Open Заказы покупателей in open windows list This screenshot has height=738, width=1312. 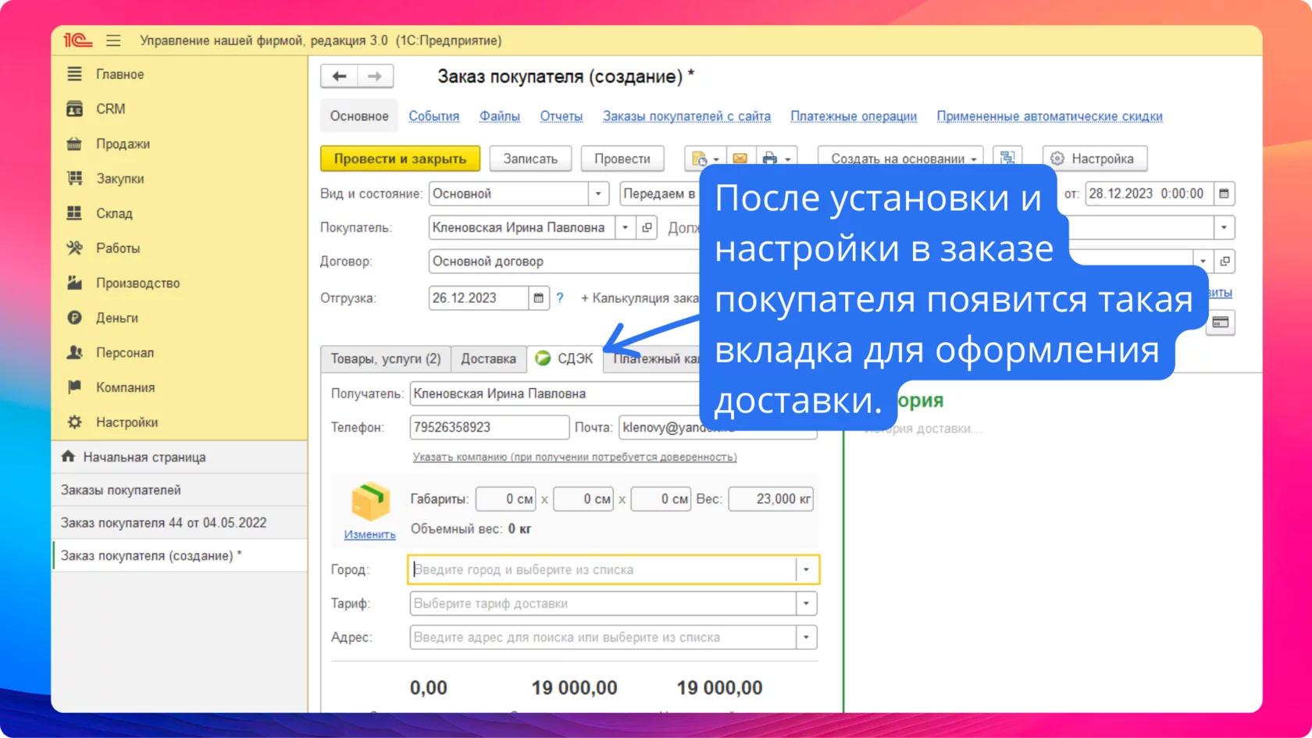tap(121, 490)
